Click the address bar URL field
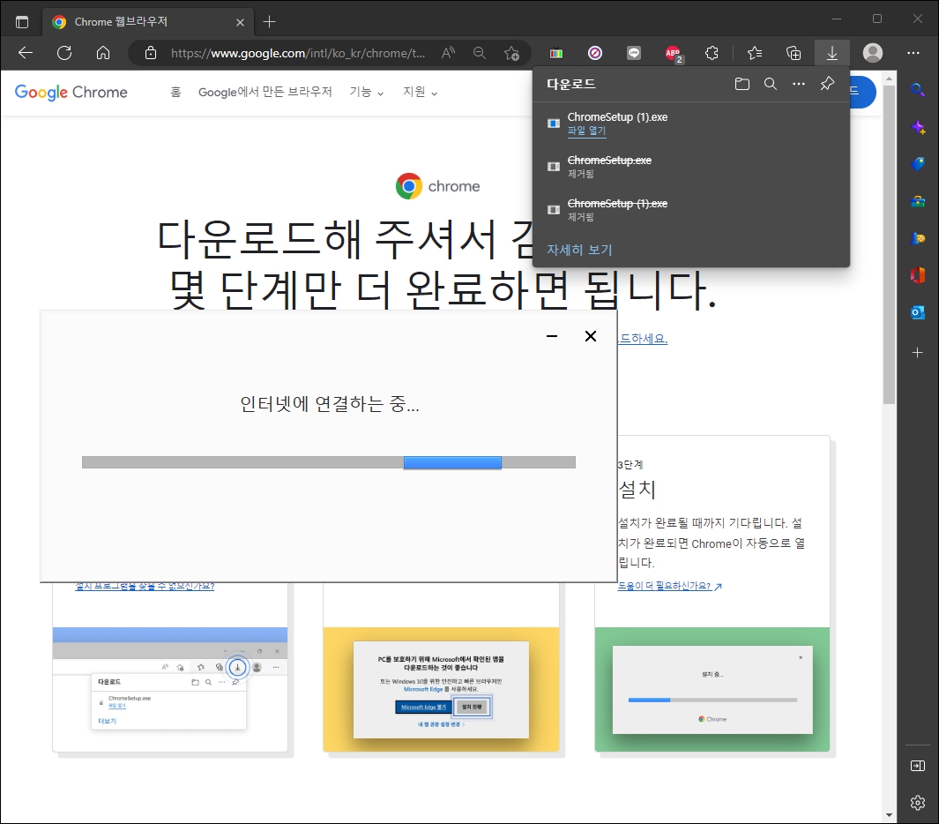This screenshot has height=824, width=939. 298,53
